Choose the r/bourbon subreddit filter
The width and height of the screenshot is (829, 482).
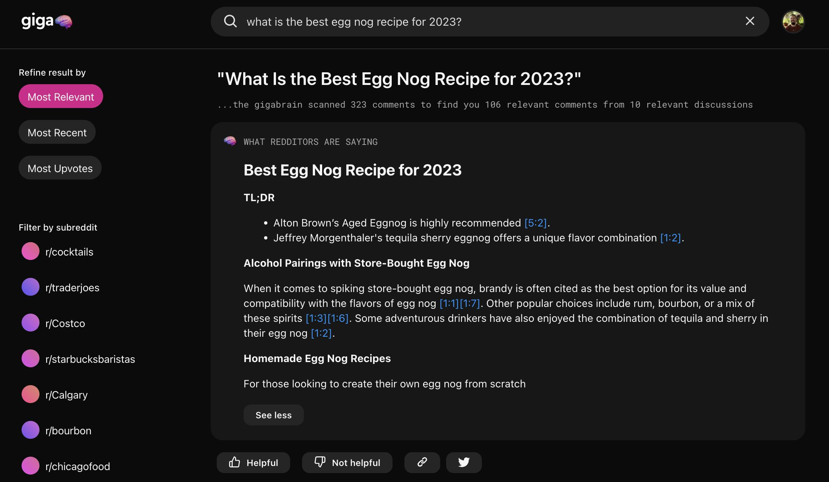pyautogui.click(x=68, y=431)
